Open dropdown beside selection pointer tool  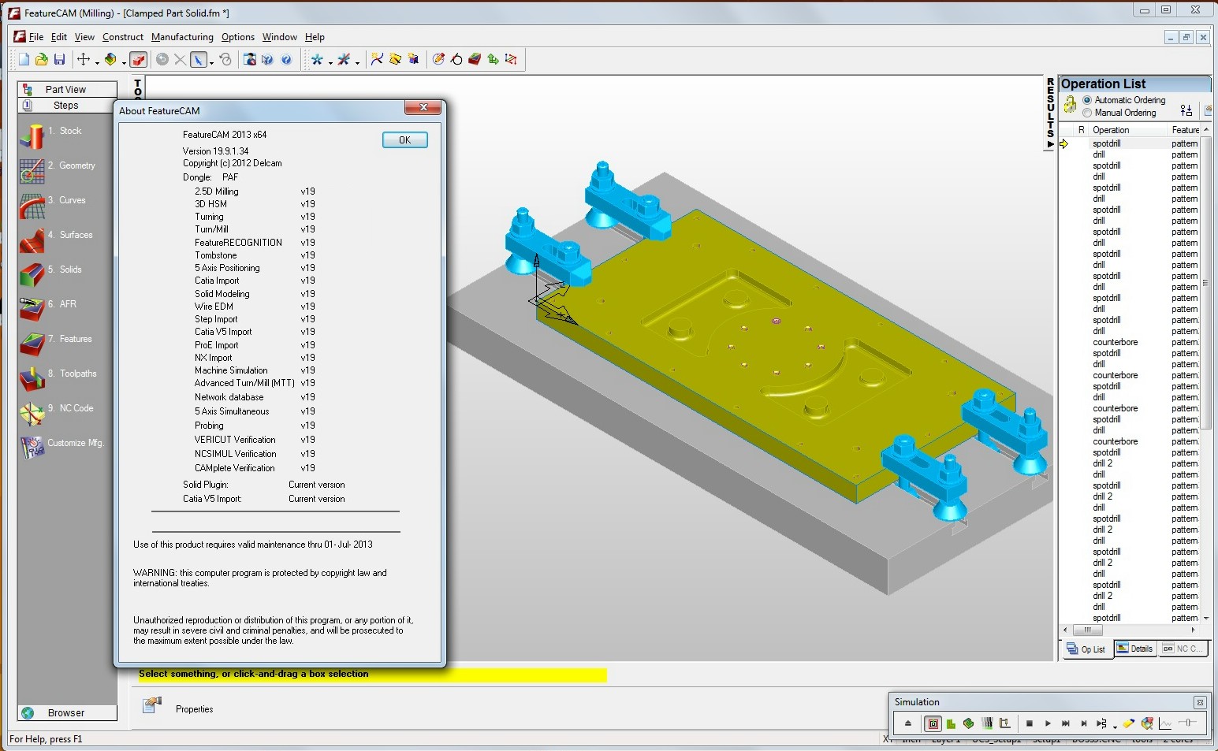point(211,61)
